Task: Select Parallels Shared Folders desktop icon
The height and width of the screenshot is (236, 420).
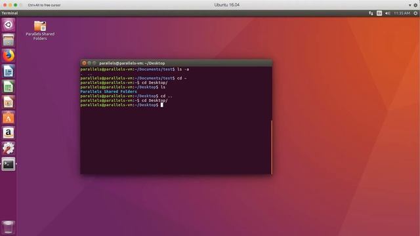Action: click(x=40, y=30)
